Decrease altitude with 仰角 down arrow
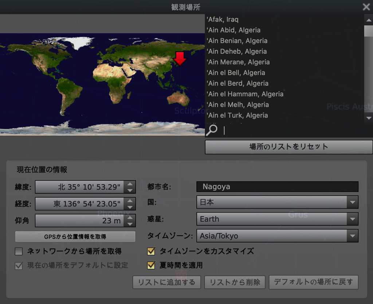This screenshot has width=373, height=304. [130, 224]
